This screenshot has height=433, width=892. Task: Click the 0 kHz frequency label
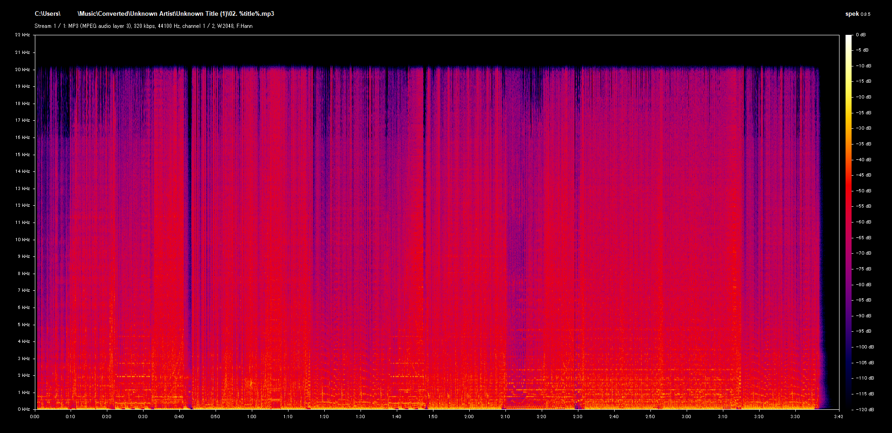tap(24, 409)
